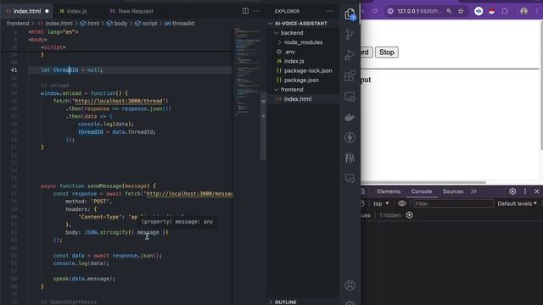
Task: Open package.json file
Action: [x=301, y=80]
